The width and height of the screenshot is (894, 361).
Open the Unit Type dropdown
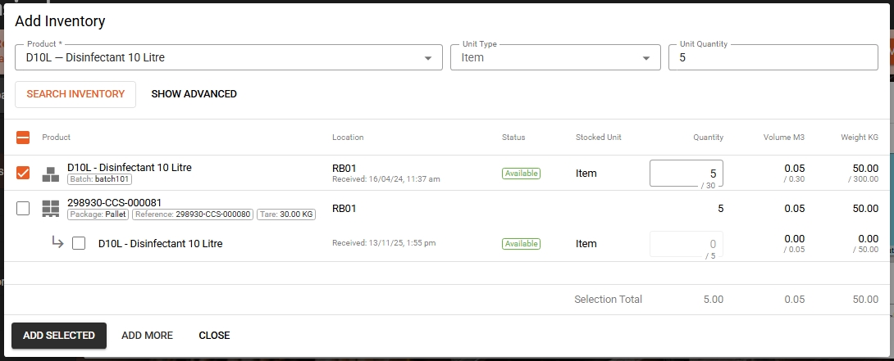(555, 57)
